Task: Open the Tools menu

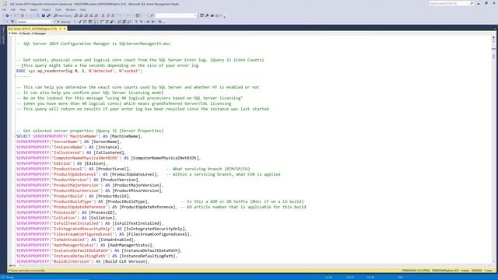Action: (x=58, y=9)
